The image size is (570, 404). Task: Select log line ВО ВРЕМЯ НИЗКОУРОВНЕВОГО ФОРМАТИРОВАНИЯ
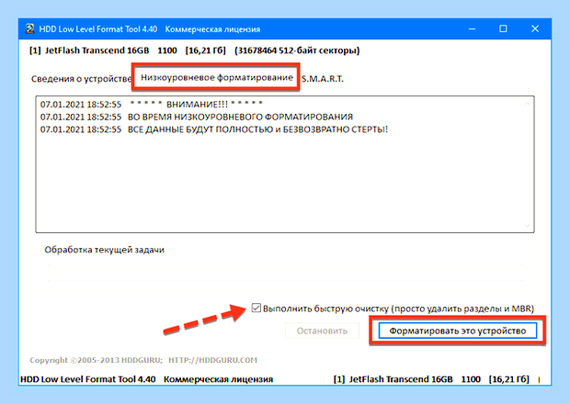pyautogui.click(x=197, y=117)
